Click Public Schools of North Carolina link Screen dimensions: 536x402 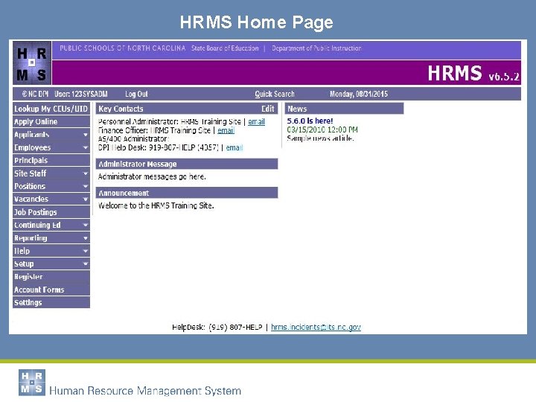click(123, 48)
